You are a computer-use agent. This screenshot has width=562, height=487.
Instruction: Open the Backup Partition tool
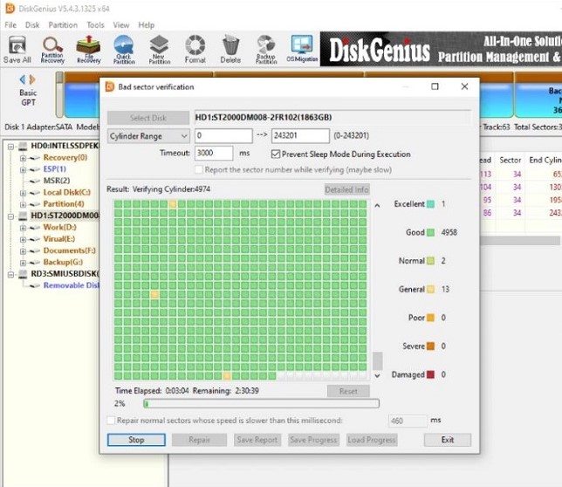tap(266, 50)
